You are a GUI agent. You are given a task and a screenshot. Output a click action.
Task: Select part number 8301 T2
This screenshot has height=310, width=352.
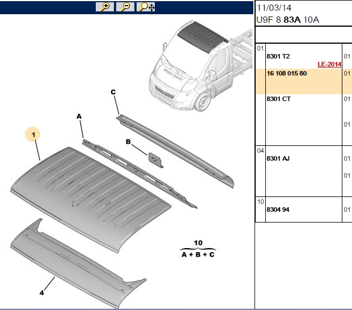point(278,56)
